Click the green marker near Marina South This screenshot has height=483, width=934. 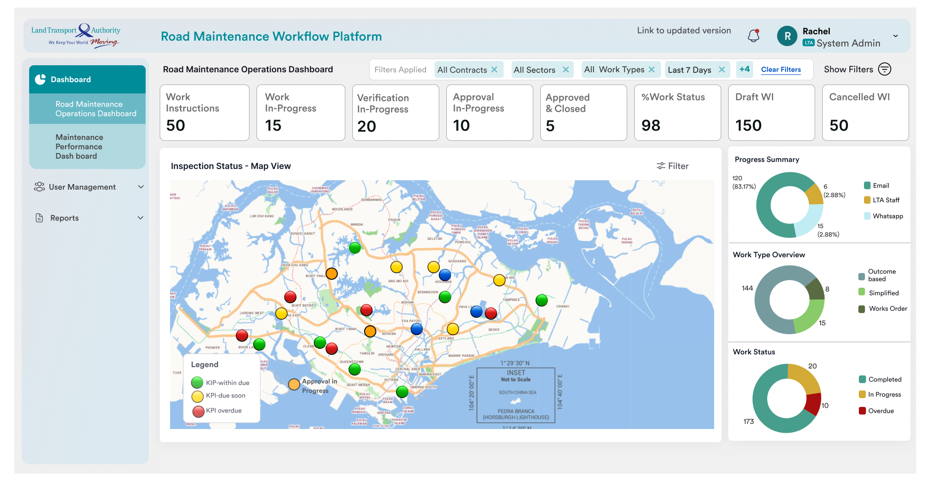point(402,391)
